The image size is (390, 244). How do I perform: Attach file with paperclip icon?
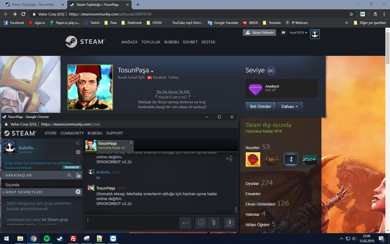coord(214,223)
